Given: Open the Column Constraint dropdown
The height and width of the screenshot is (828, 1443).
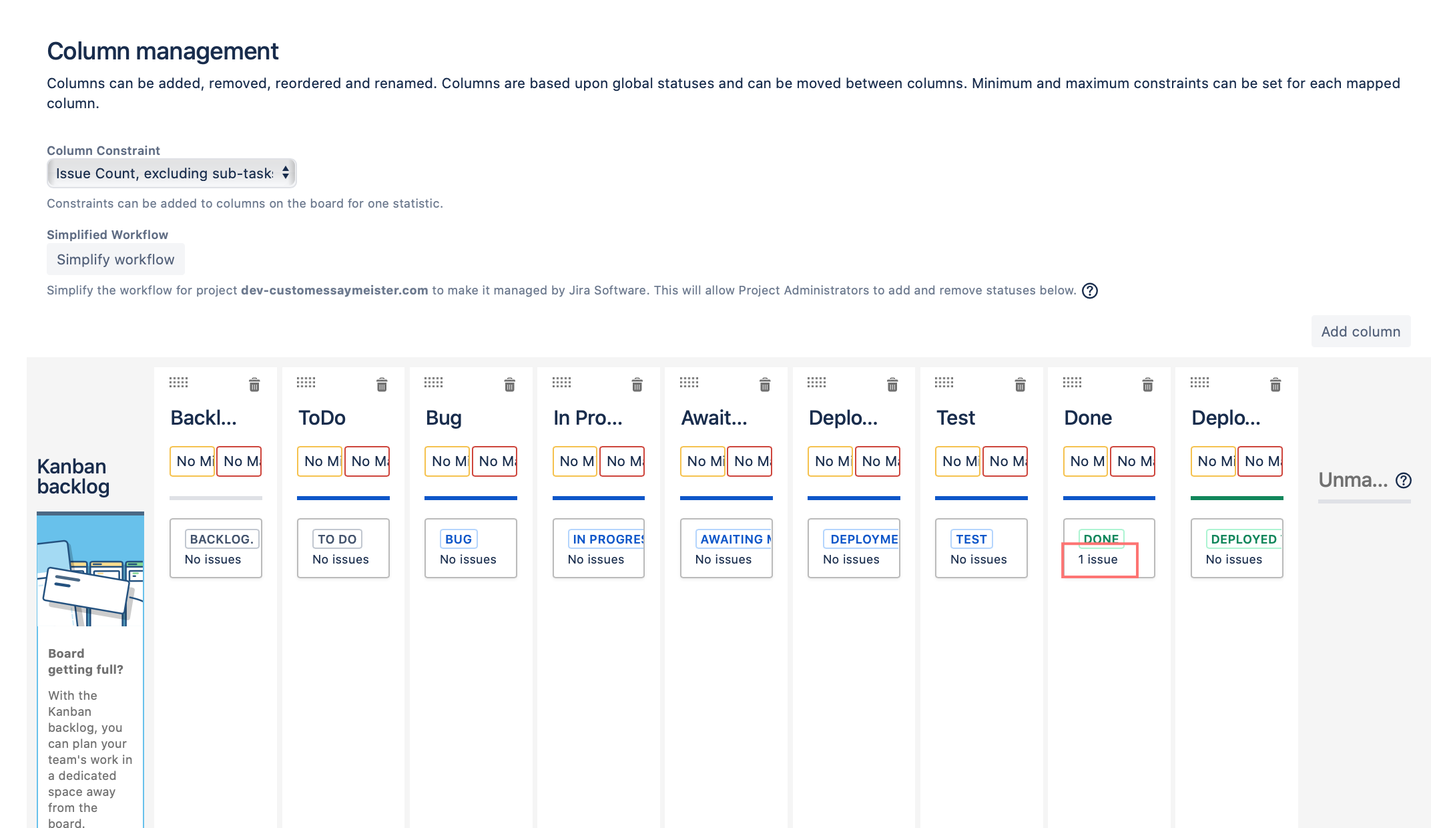Looking at the screenshot, I should click(172, 174).
